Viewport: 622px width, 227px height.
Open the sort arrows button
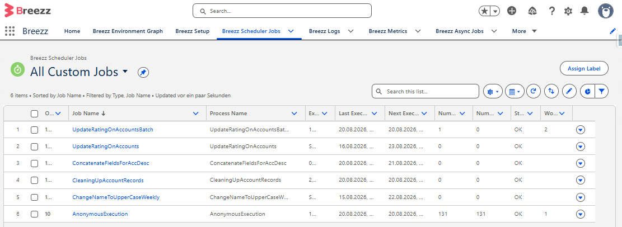551,92
